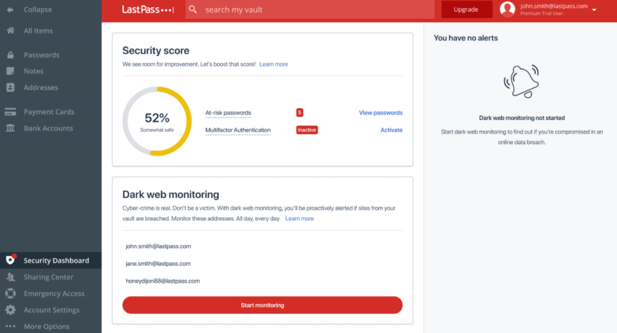Click the Notes page icon

point(11,71)
